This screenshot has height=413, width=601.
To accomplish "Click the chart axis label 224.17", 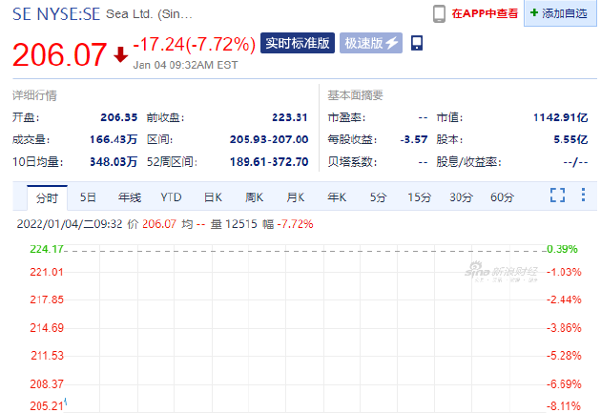I will [47, 249].
